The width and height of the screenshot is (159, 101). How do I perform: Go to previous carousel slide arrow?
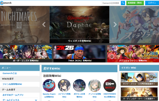44,24
